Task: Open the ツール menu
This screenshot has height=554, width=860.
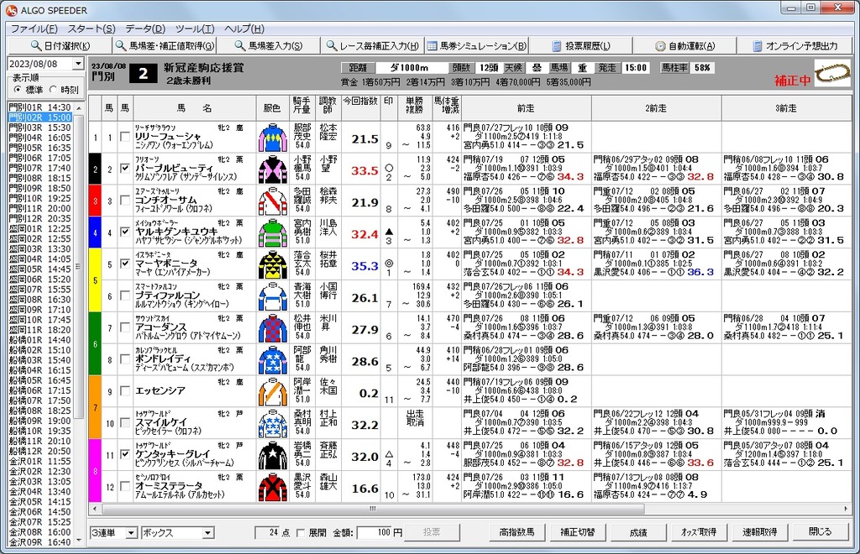Action: pos(195,29)
